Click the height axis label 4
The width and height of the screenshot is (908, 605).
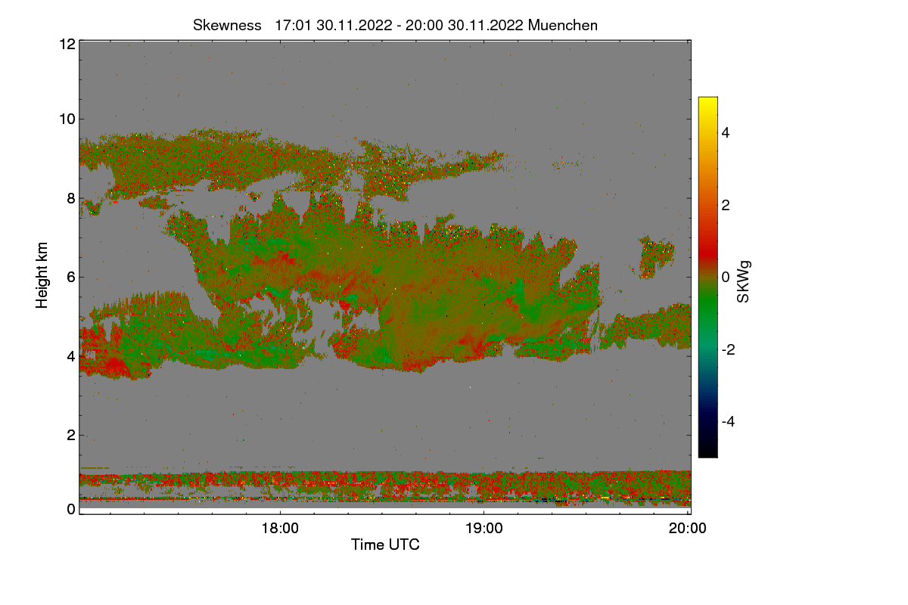tap(71, 355)
